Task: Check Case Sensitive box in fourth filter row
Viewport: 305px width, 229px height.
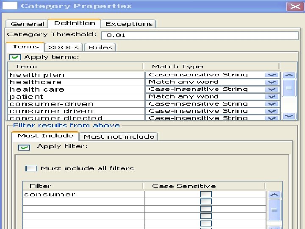Action: (x=206, y=216)
